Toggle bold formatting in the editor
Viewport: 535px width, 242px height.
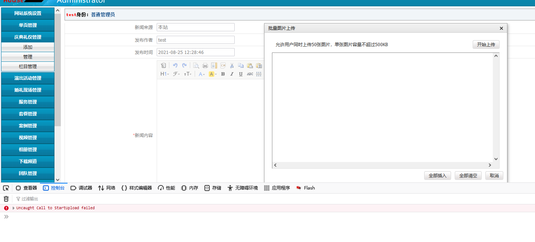(x=223, y=74)
